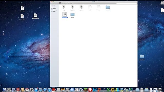Viewport: 164px width, 92px height.
Task: Select the folder on the right desktop side
Action: pos(142,57)
